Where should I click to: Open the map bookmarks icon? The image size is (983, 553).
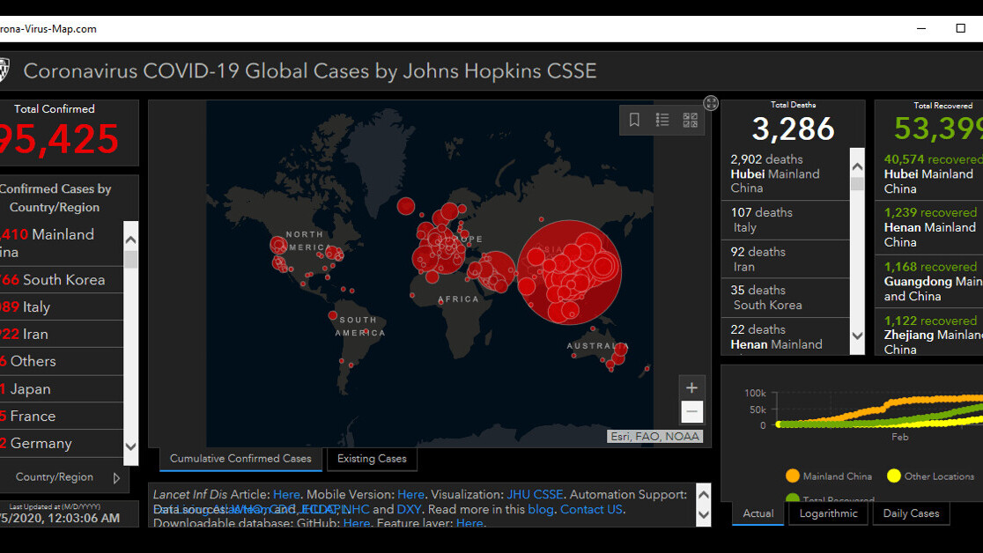tap(634, 121)
